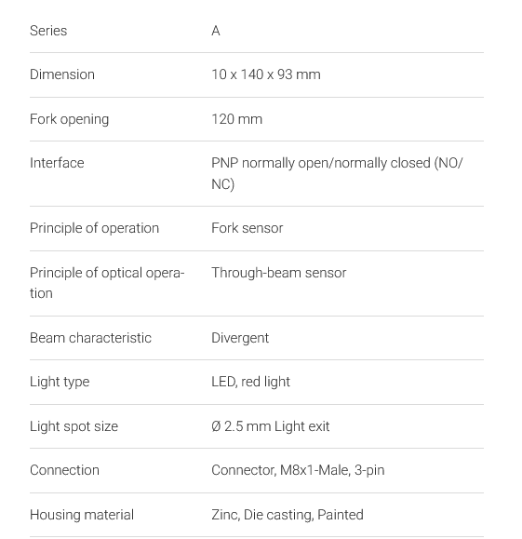Screen dimensions: 522x539
Task: Click the Interface row label
Action: click(x=57, y=163)
